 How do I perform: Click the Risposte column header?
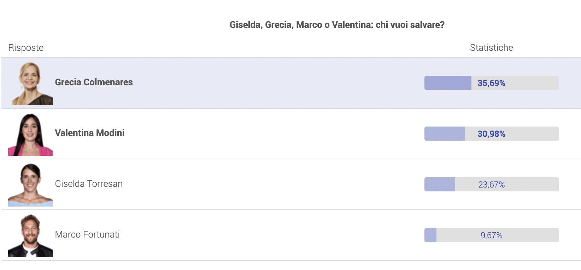pos(26,48)
